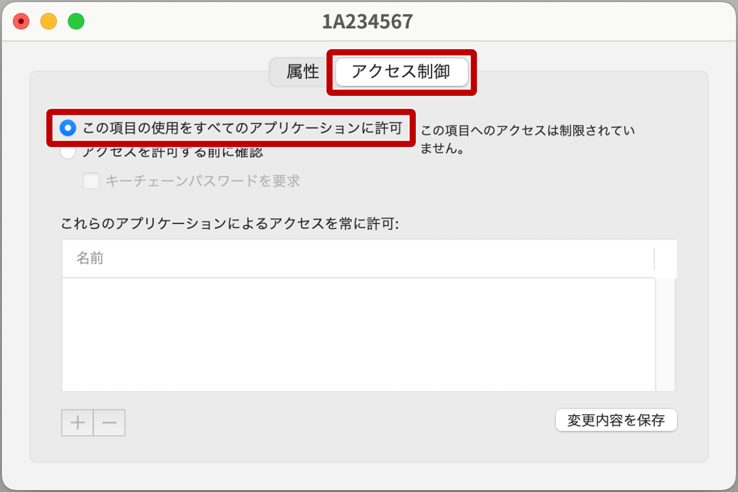738x492 pixels.
Task: Click the 名前 column divider line
Action: (654, 259)
